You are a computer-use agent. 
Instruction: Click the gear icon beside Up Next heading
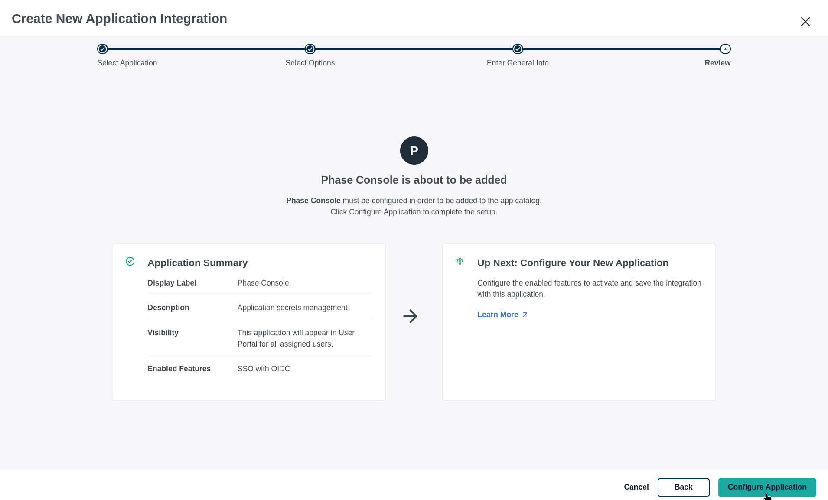coord(460,261)
